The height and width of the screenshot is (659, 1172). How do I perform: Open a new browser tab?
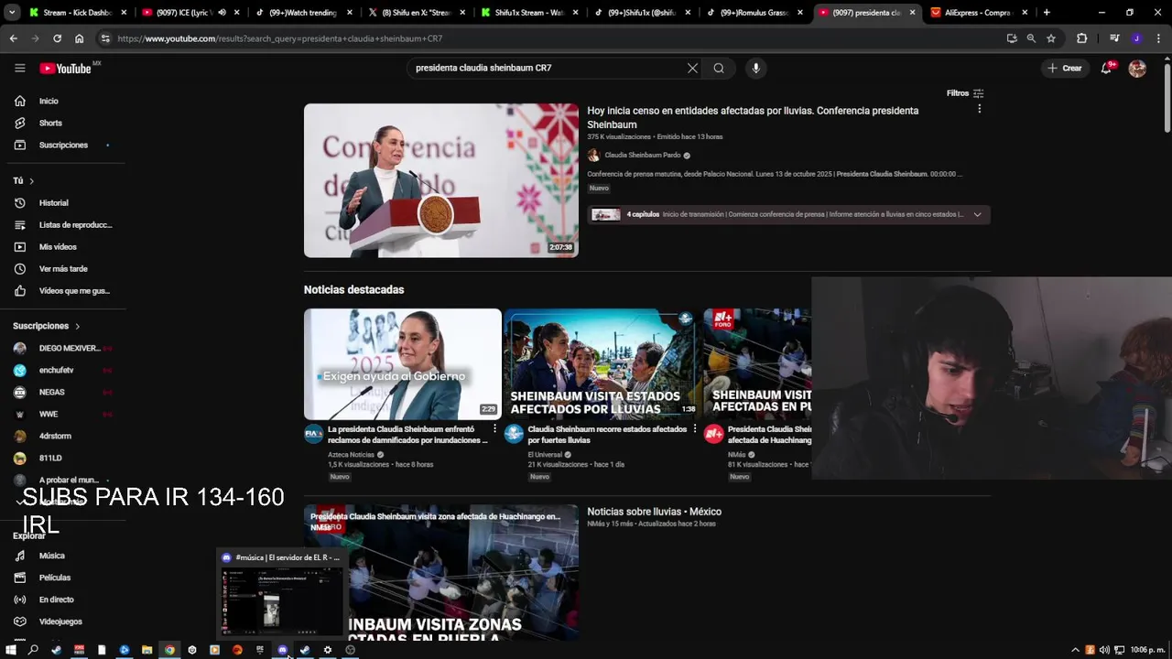[1047, 13]
